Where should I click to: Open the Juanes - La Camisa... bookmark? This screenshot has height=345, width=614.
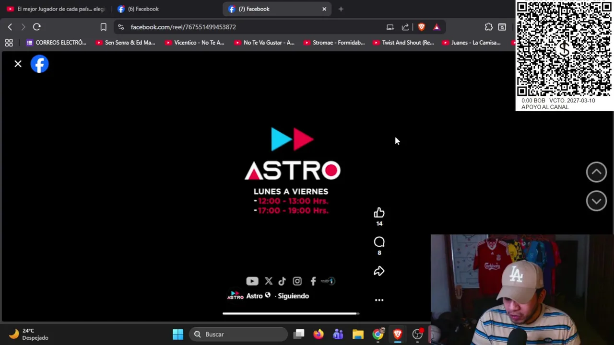[x=471, y=43]
